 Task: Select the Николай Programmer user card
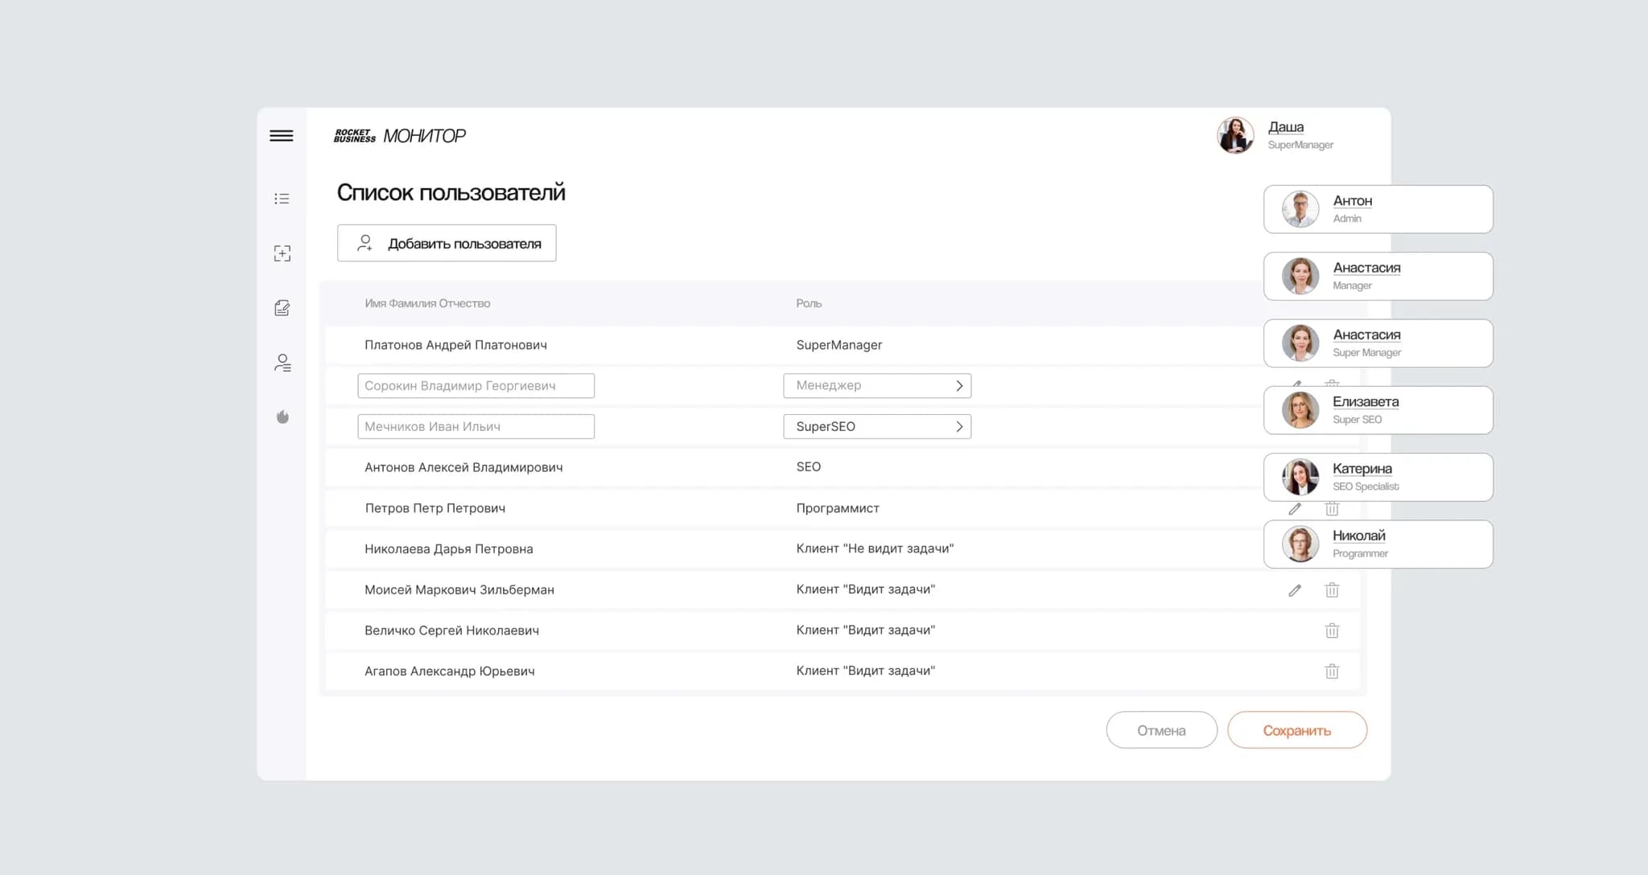pos(1378,544)
